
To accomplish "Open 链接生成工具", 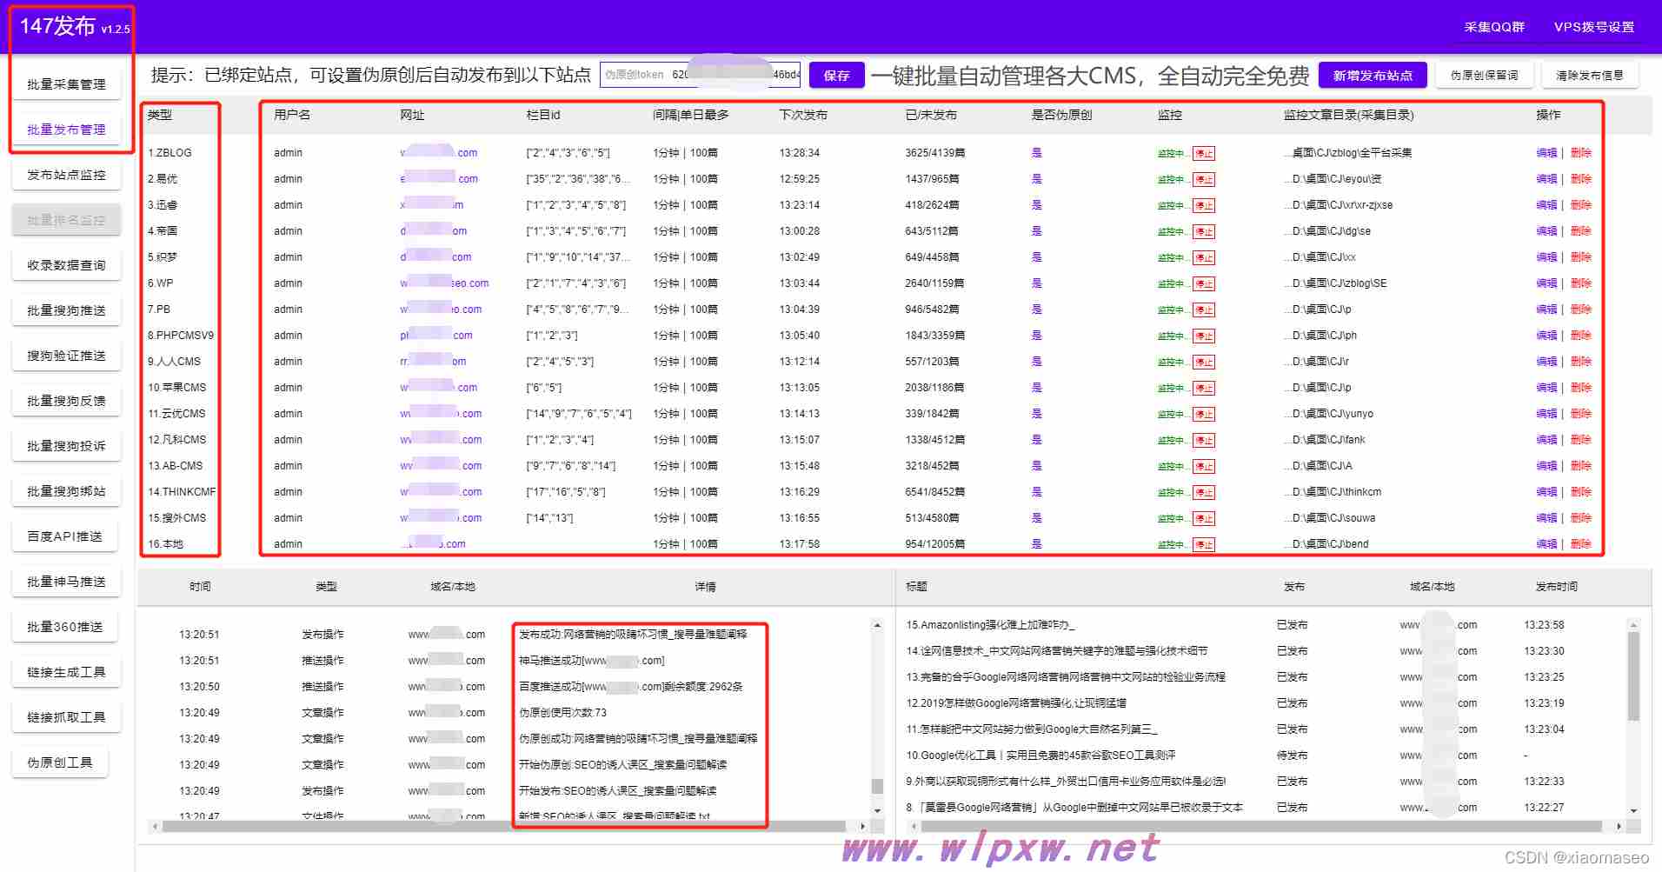I will click(x=66, y=672).
